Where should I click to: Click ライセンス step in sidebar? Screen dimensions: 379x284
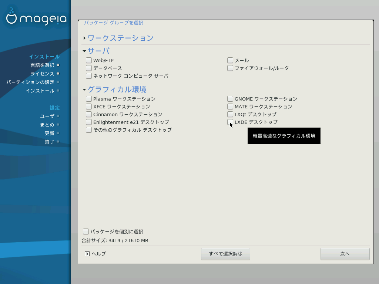pyautogui.click(x=42, y=74)
